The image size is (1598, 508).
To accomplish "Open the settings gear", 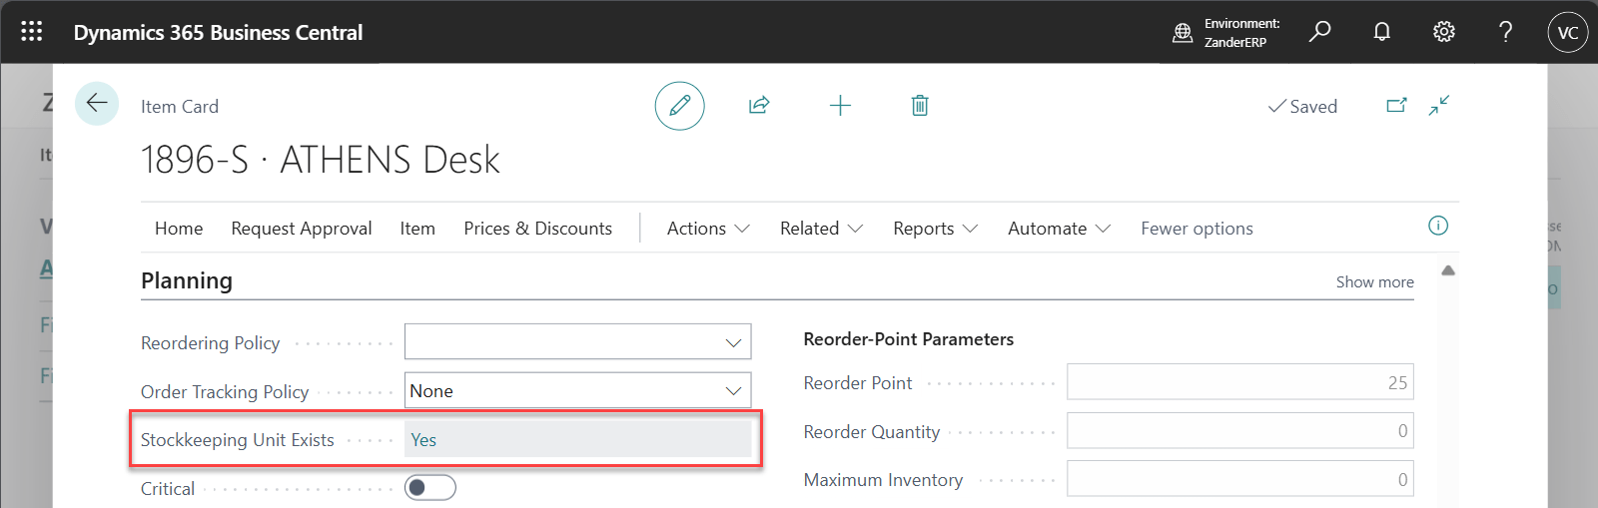I will [x=1444, y=32].
